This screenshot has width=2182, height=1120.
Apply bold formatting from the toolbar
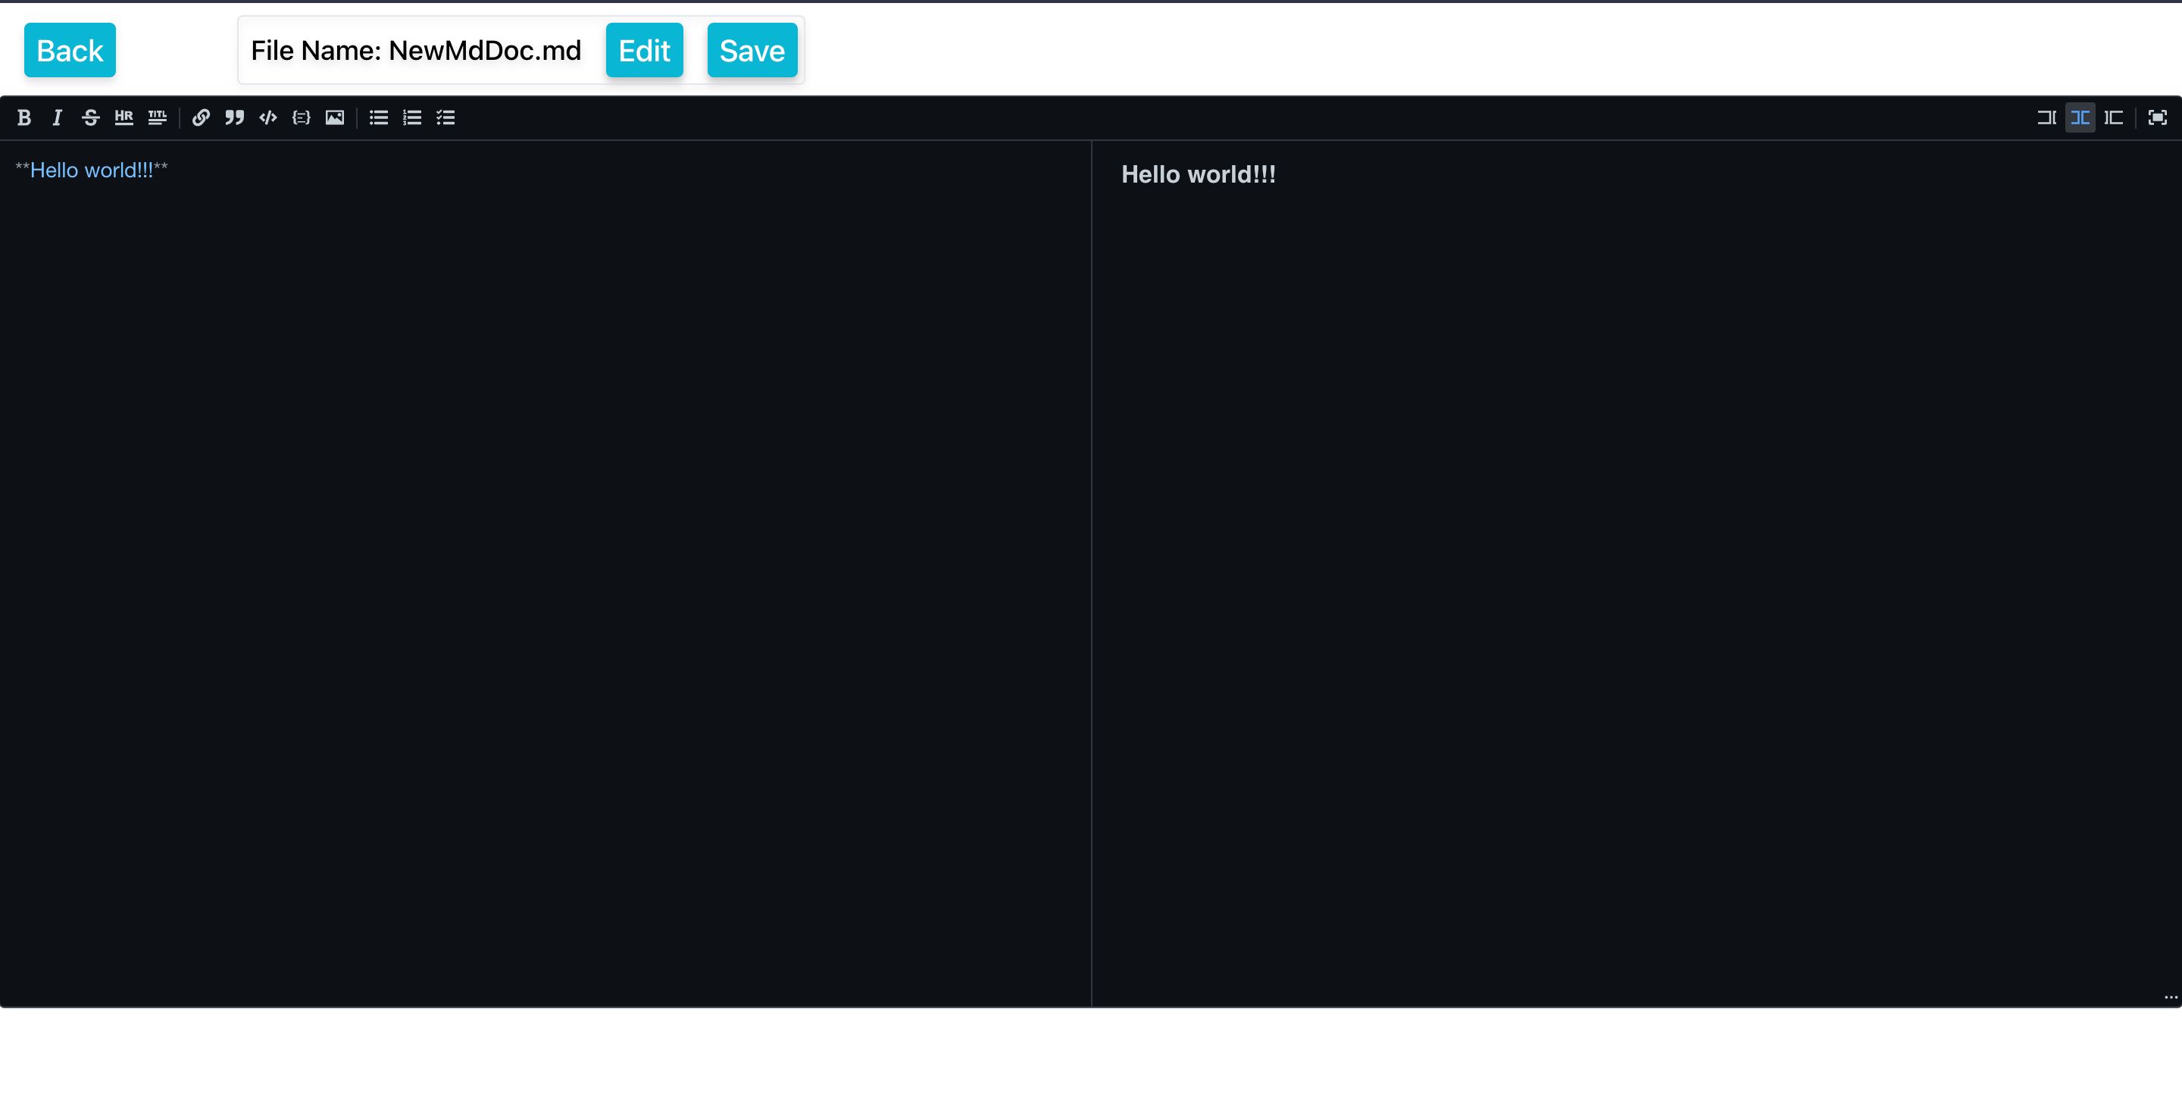pos(23,117)
